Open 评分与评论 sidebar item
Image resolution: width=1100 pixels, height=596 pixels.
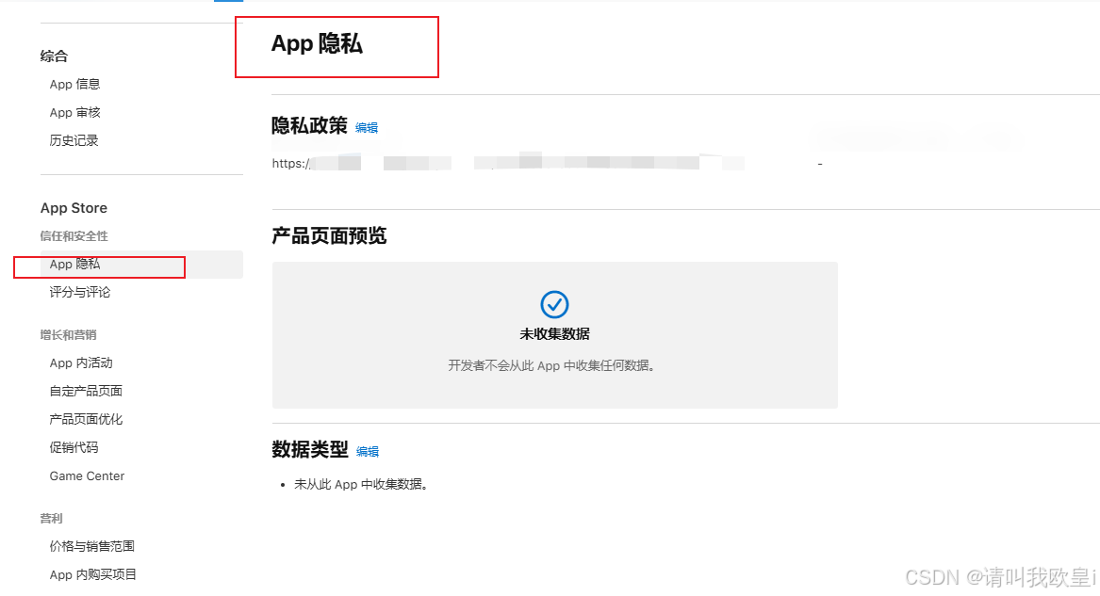(80, 292)
